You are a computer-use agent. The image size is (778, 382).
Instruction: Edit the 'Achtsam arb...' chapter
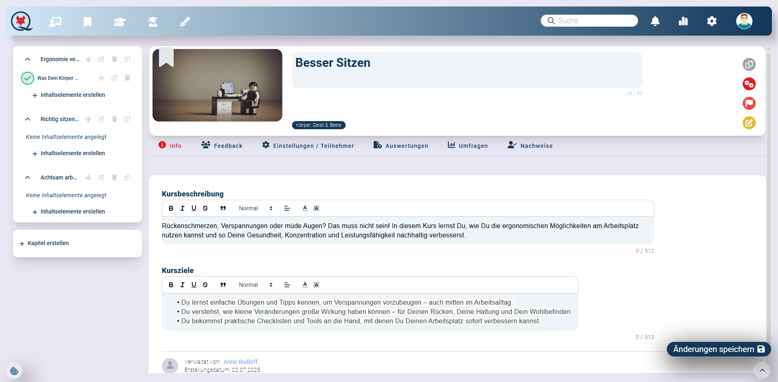[101, 177]
